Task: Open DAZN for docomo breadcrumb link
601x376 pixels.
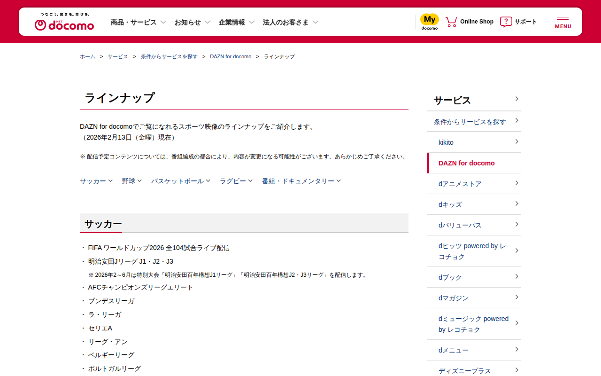Action: [231, 56]
